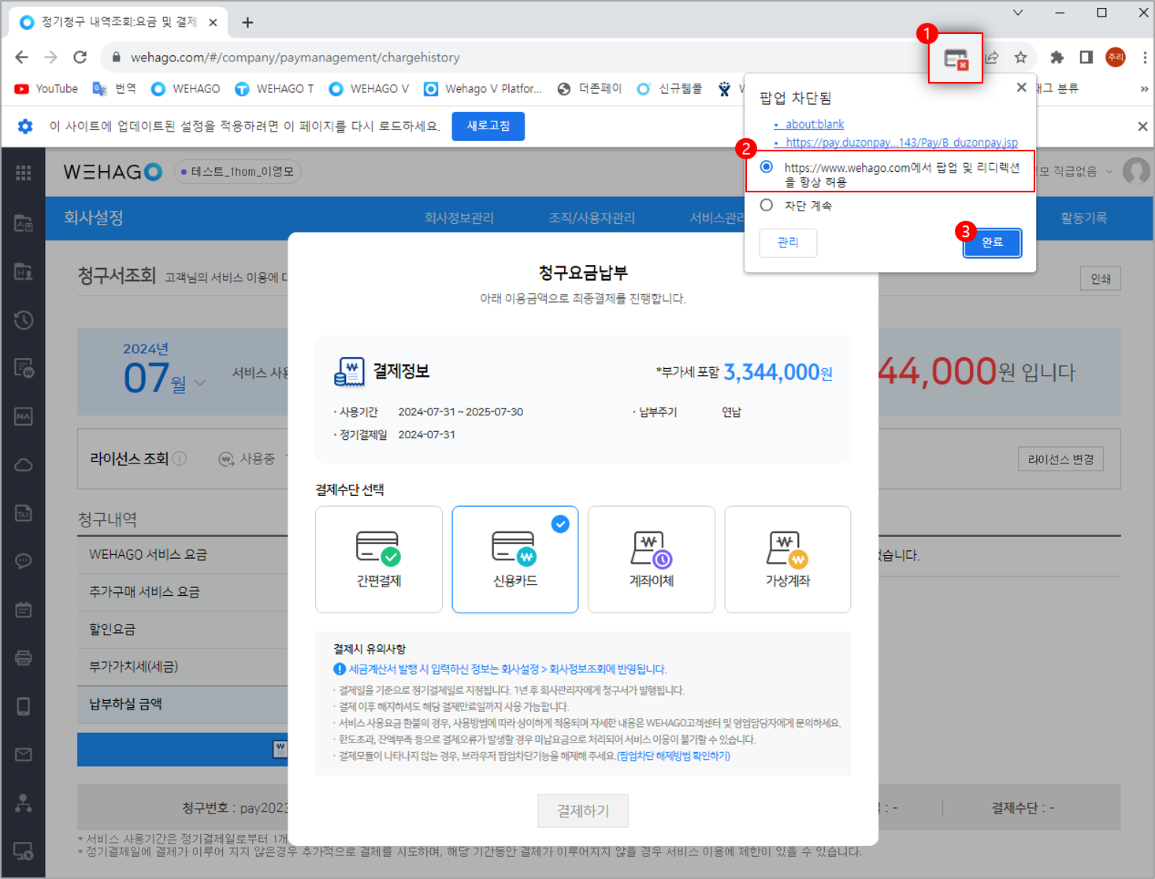Viewport: 1155px width, 879px height.
Task: Choose 신용카드 payment method
Action: (514, 559)
